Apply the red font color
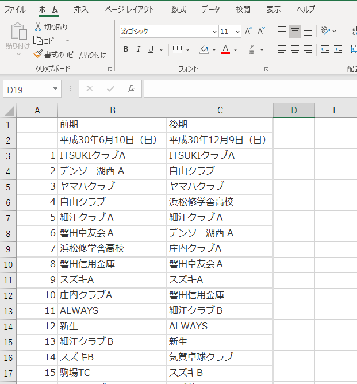357x384 pixels. (x=225, y=49)
